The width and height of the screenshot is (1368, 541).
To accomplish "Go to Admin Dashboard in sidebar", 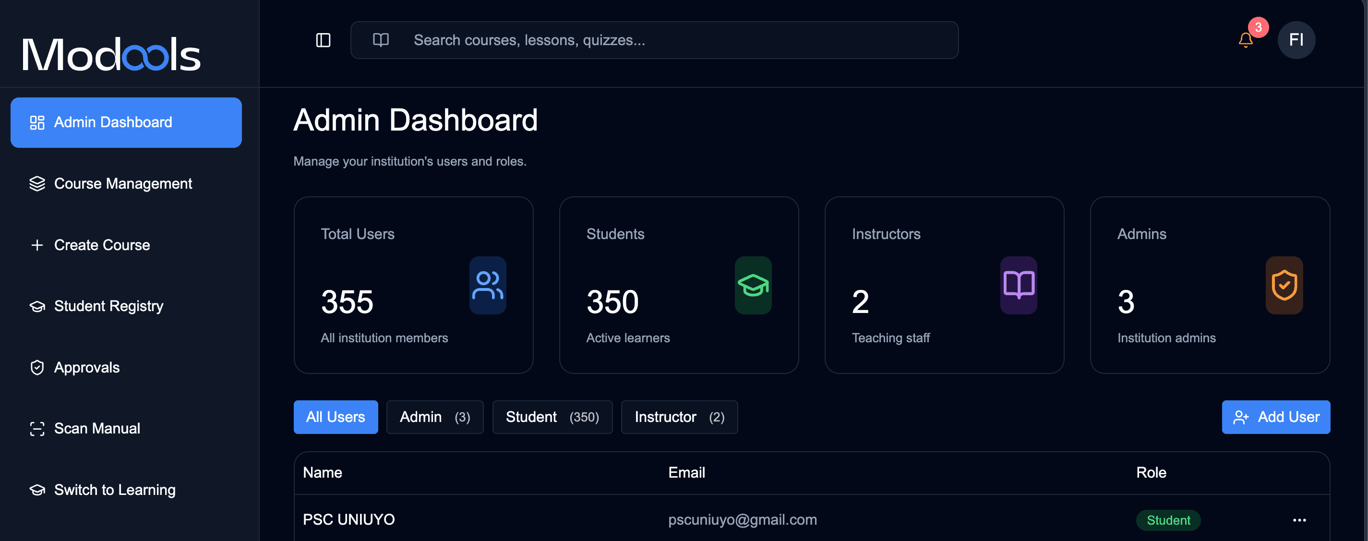I will 126,122.
